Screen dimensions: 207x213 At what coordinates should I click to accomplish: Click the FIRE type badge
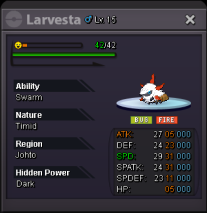[x=167, y=120]
